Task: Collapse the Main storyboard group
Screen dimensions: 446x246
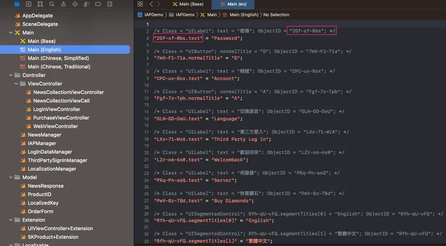Action: (x=11, y=33)
